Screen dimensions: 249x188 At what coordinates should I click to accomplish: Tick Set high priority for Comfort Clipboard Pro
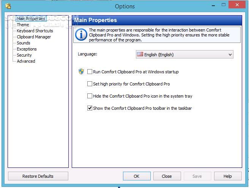click(90, 84)
